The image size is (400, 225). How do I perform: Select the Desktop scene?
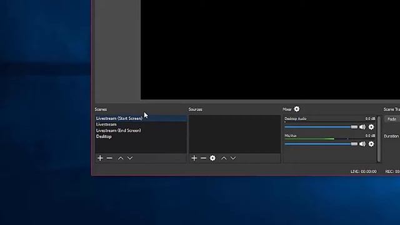tap(141, 136)
